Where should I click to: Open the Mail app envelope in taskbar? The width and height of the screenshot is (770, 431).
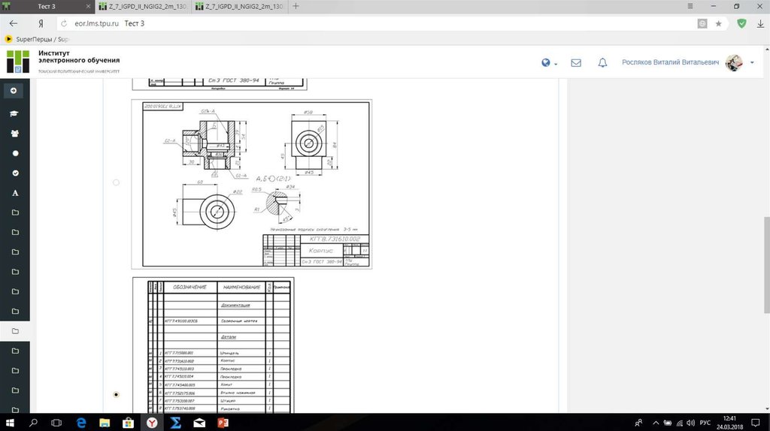coord(199,423)
